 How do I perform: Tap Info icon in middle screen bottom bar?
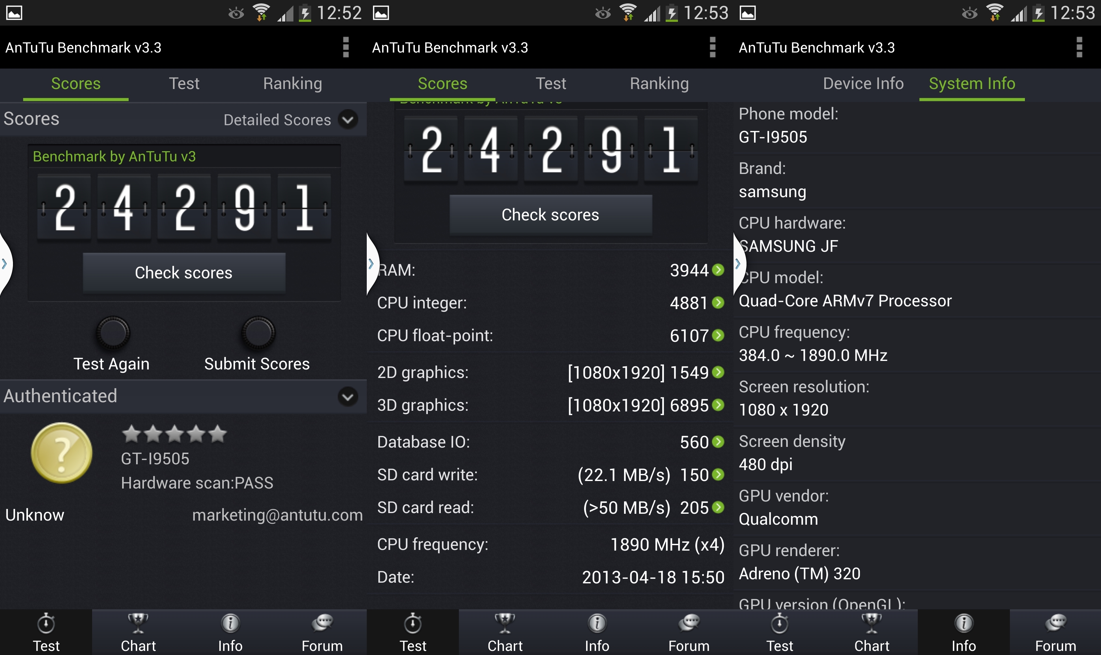(597, 623)
